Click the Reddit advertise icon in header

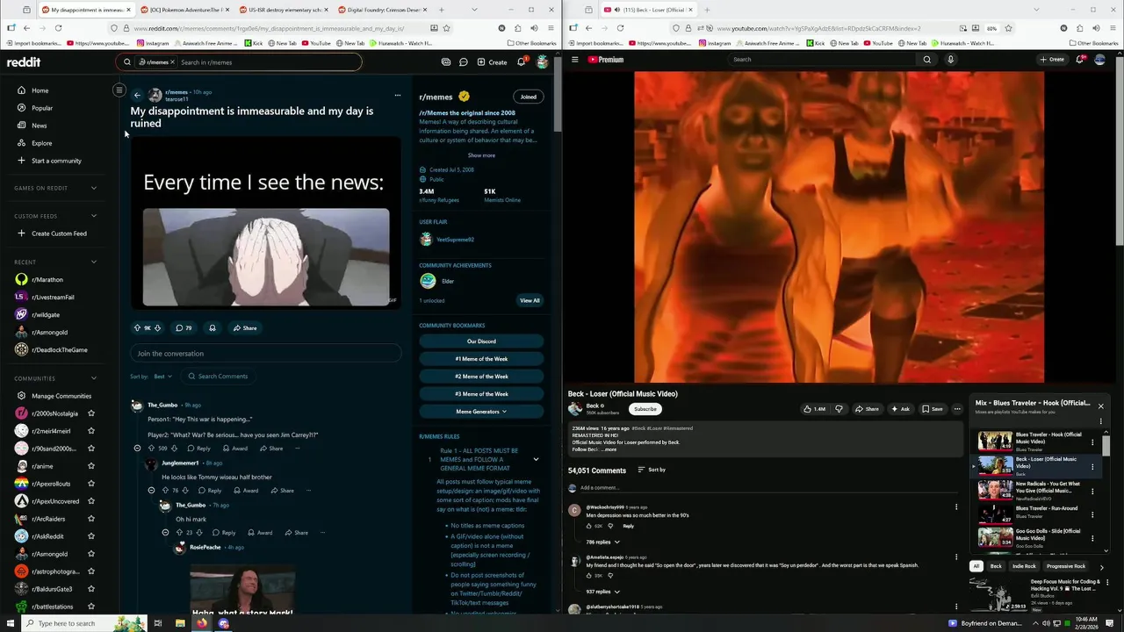click(x=446, y=62)
